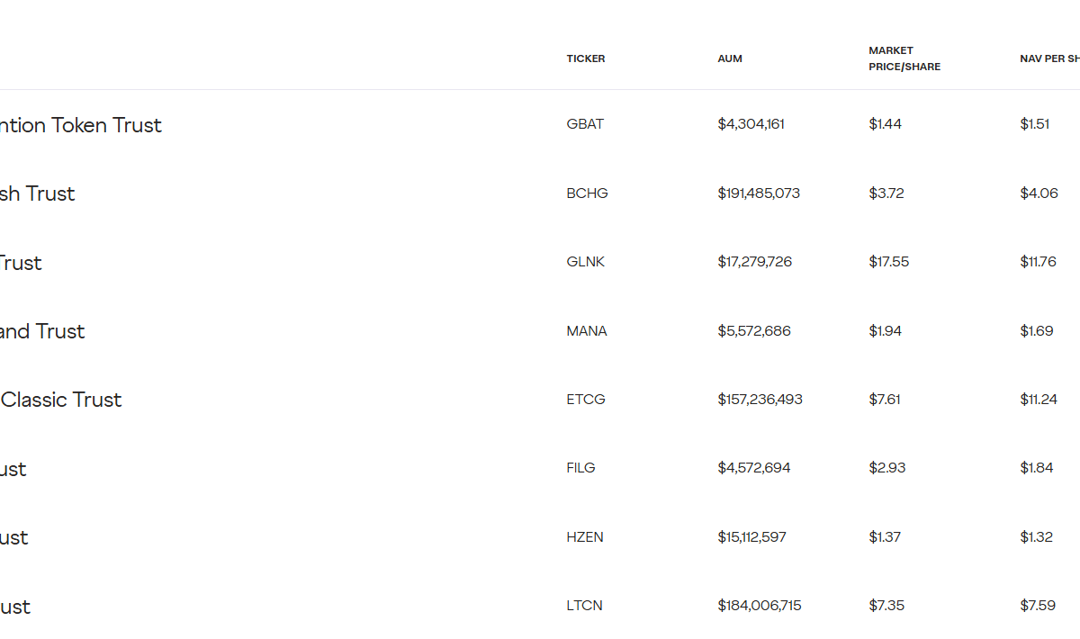Click the $191,485,073 AUM value

[x=758, y=193]
